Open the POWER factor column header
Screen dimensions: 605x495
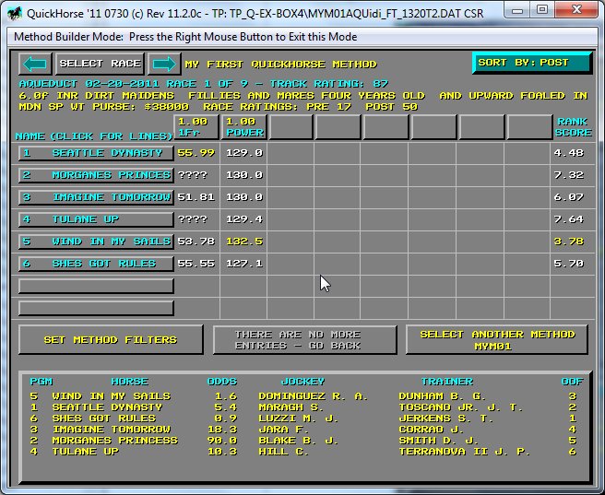[x=243, y=127]
